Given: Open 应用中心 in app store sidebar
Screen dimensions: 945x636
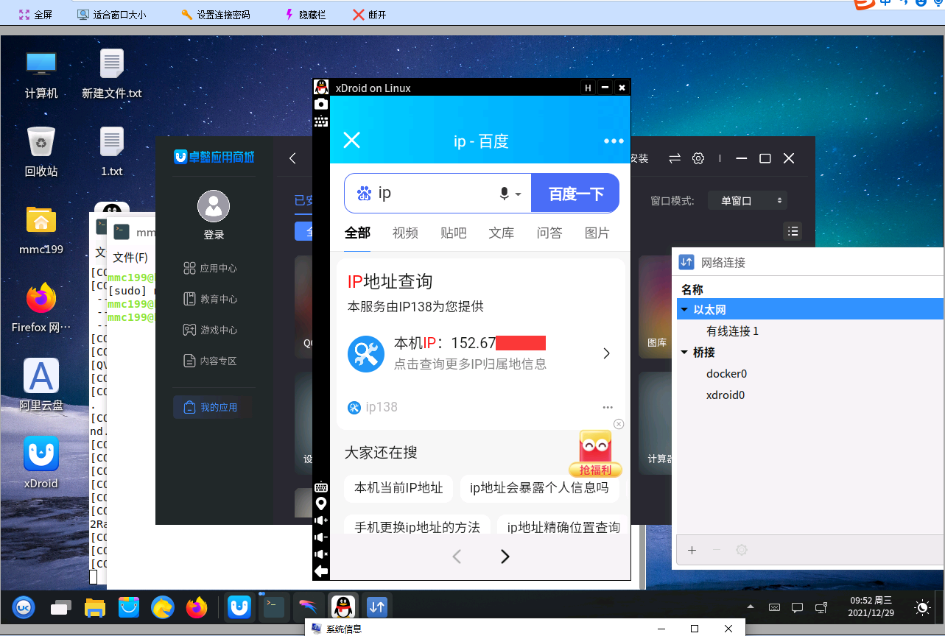Looking at the screenshot, I should (210, 269).
